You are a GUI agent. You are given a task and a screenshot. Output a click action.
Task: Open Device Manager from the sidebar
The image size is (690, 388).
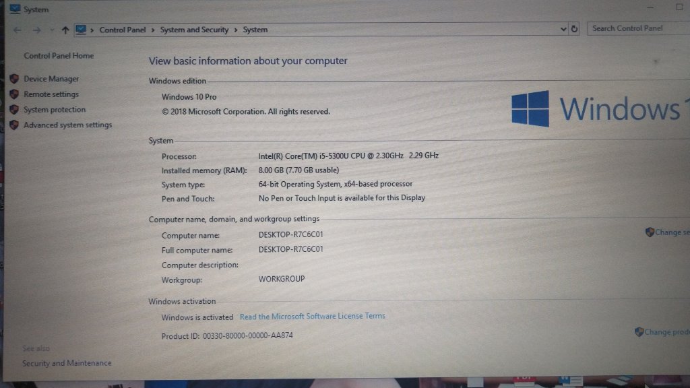[x=51, y=79]
